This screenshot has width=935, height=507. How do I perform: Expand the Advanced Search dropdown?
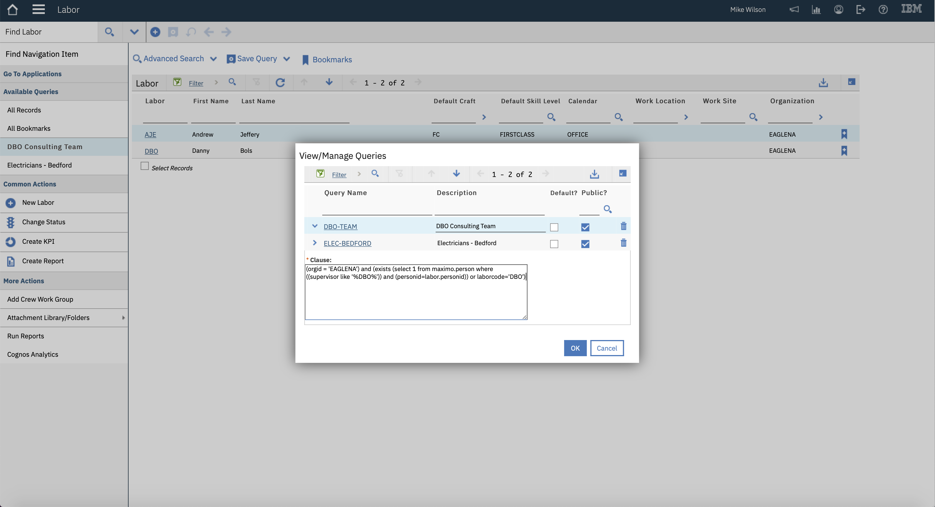[x=214, y=59]
